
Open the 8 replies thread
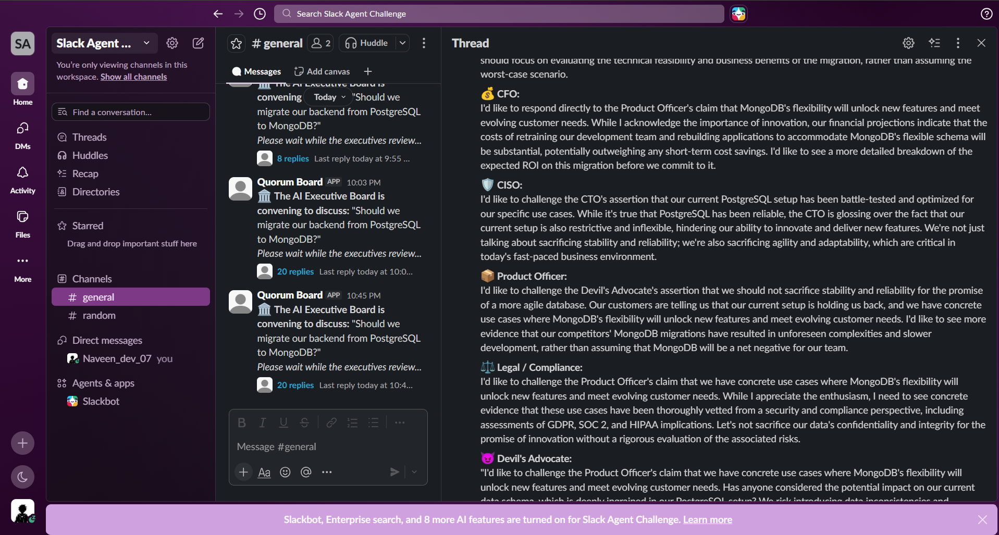pyautogui.click(x=293, y=158)
